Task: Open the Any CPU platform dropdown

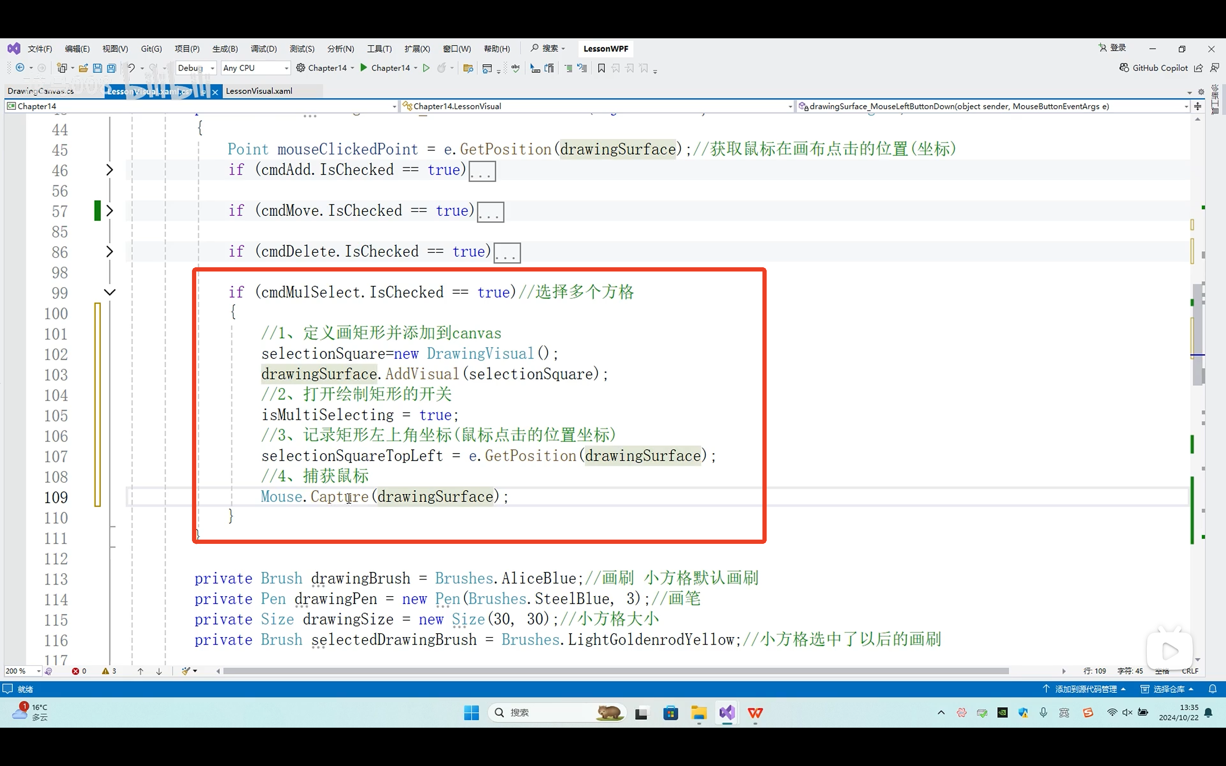Action: (256, 68)
